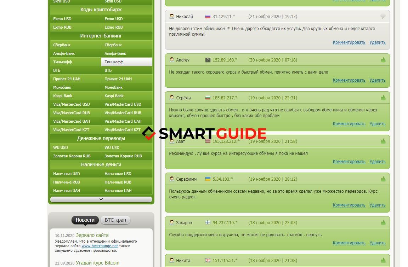Click Комментировать under Азат's review
Viewport: 408px width, 267px height.
point(349,162)
